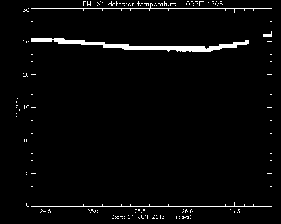Screen dimensions: 281x224
Task: Click the temperature dip near day 26.2
Action: click(x=206, y=49)
